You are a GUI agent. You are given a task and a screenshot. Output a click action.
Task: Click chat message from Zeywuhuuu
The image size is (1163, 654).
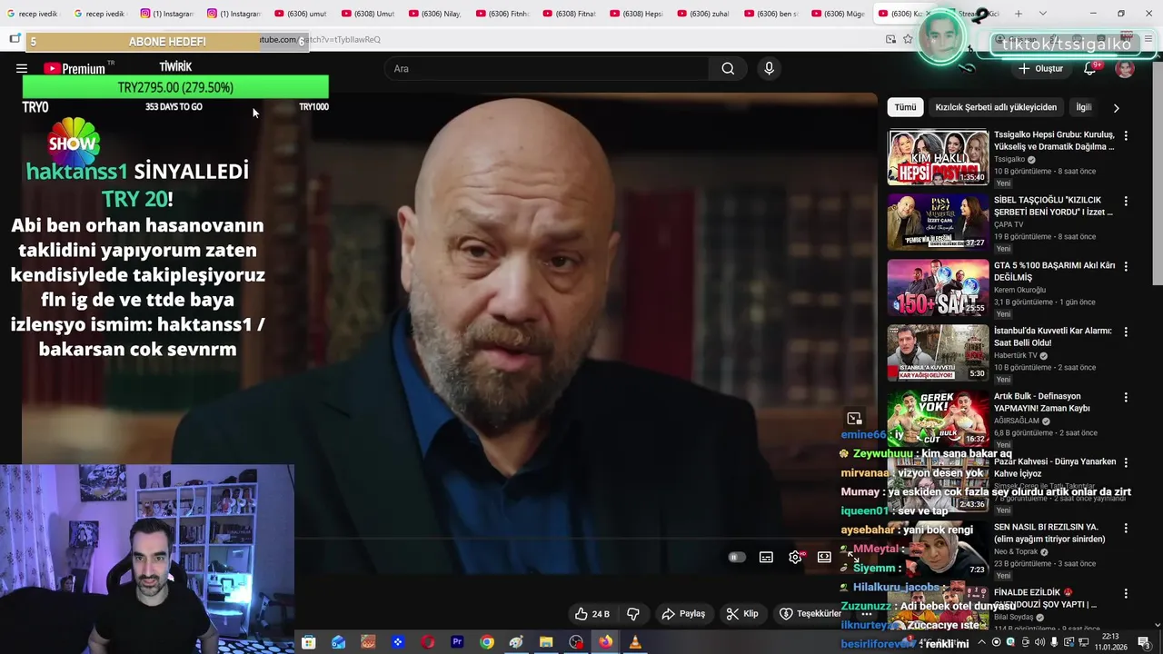[x=925, y=453]
